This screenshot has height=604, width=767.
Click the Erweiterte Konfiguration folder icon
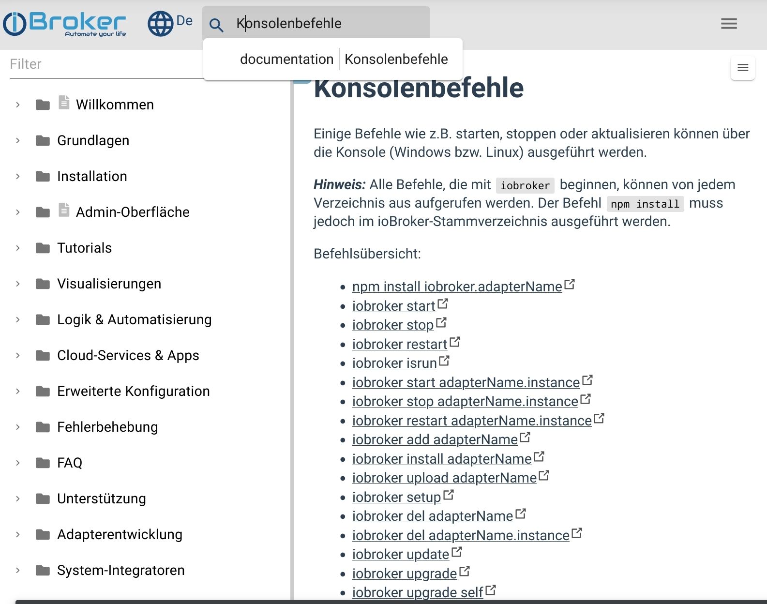click(x=43, y=392)
